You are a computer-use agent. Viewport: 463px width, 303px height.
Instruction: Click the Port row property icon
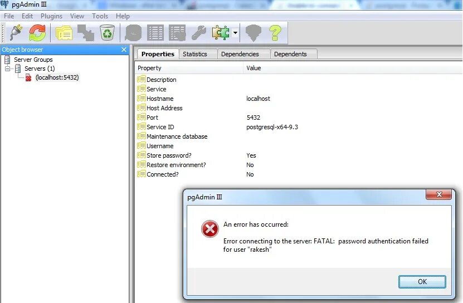tap(141, 117)
